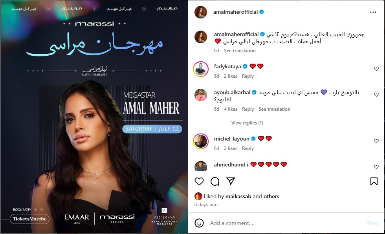Open amalmaherofficial profile from header
Image resolution: width=385 pixels, height=234 pixels.
[235, 12]
